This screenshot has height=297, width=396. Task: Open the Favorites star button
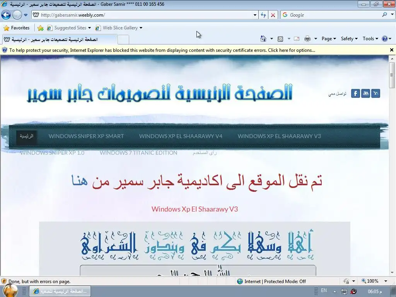tap(17, 28)
